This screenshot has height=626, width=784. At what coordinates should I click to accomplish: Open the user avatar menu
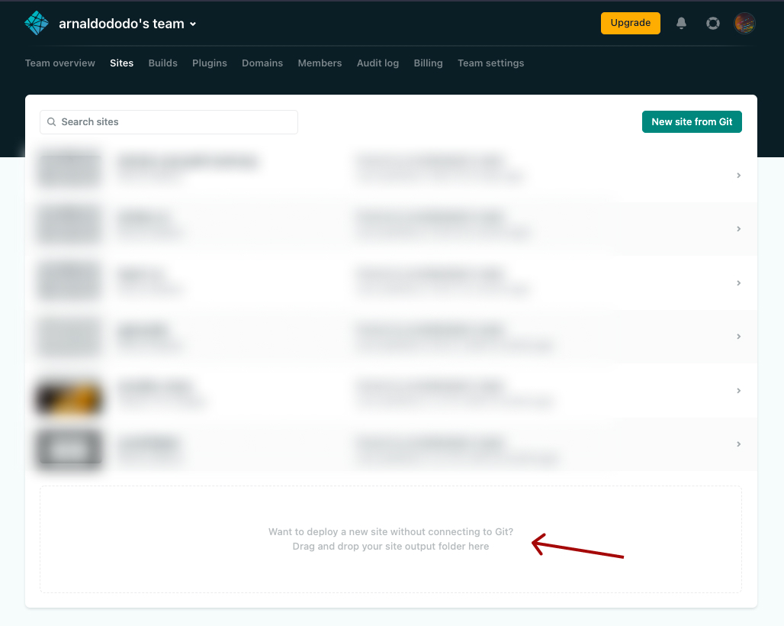(x=744, y=23)
